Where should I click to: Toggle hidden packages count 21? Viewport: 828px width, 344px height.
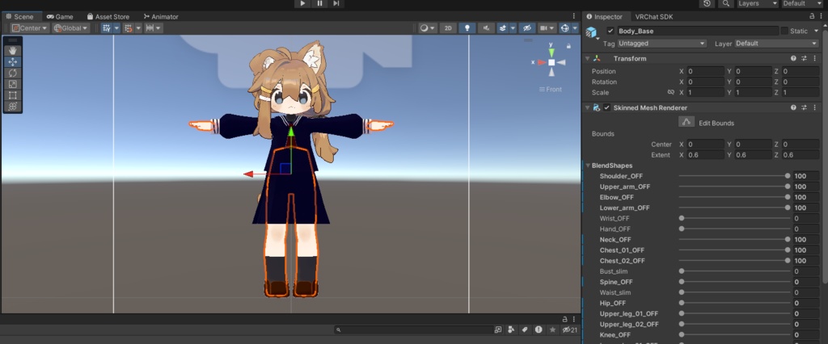tap(570, 329)
